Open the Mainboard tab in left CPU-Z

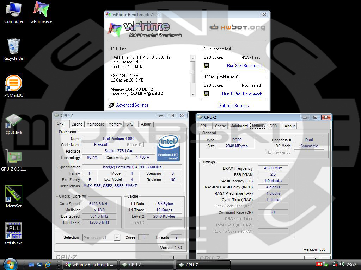click(95, 124)
